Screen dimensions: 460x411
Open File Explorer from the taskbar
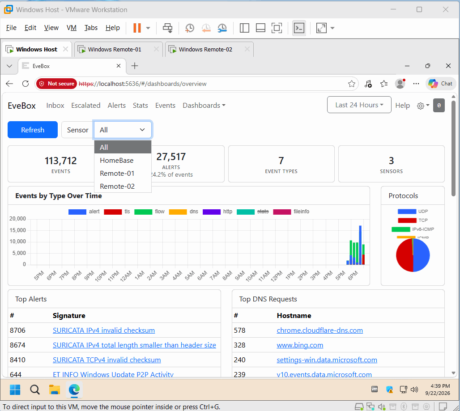(54, 390)
